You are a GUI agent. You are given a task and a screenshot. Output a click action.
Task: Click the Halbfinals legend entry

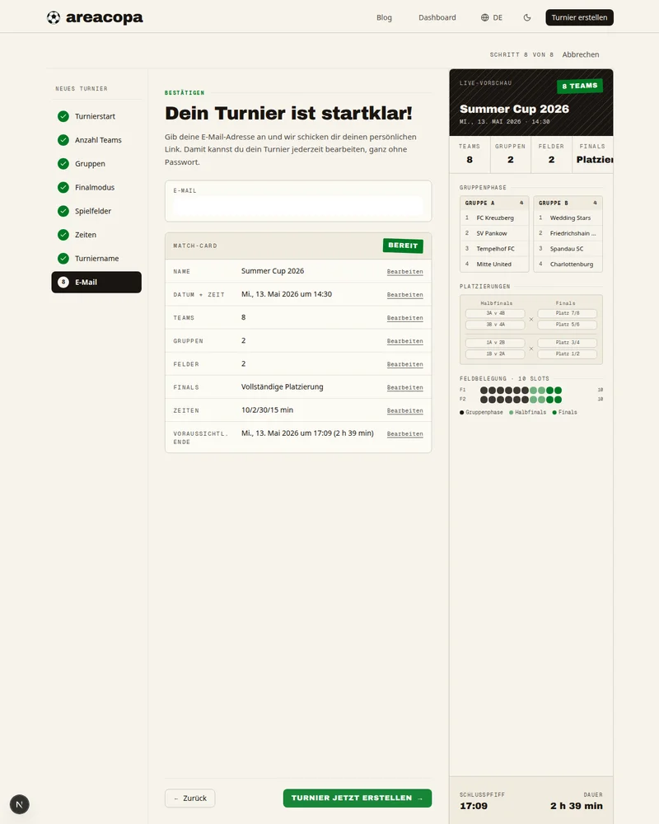click(528, 413)
